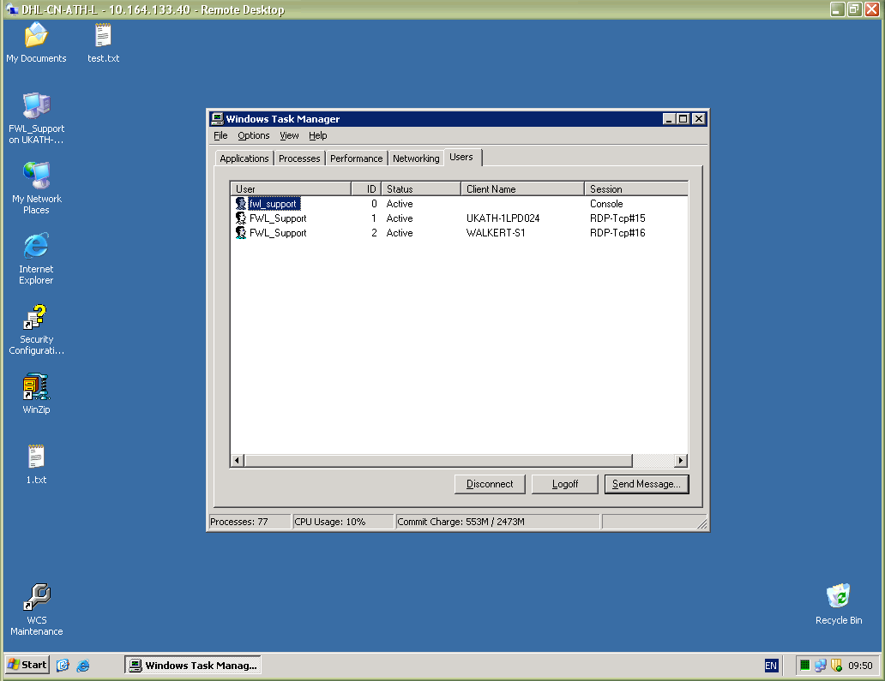Open the My Documents desktop icon

coord(36,36)
